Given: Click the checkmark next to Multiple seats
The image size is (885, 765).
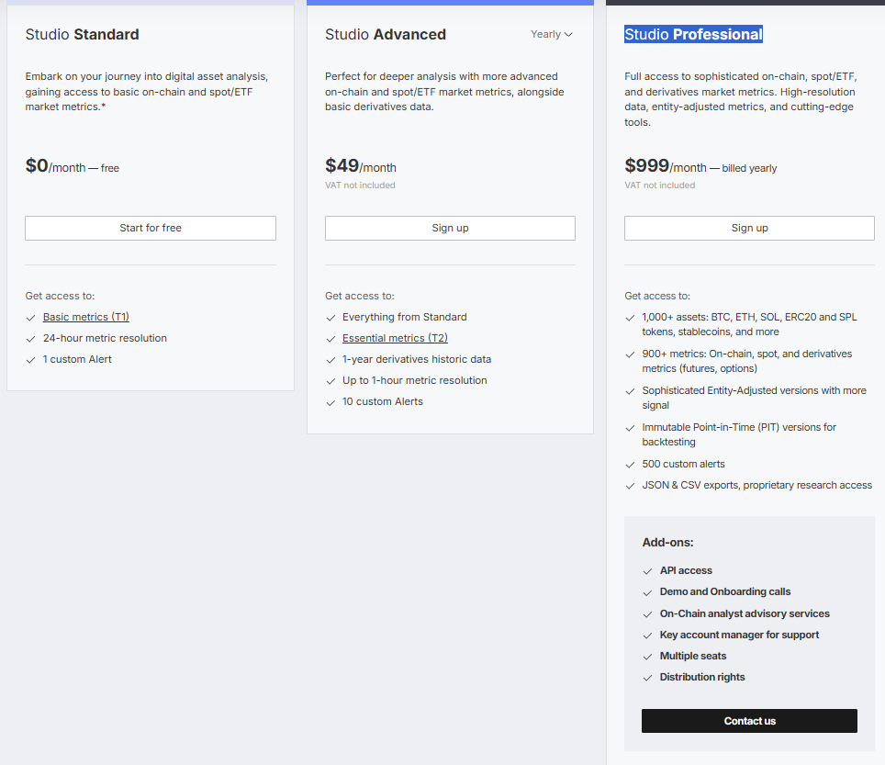Looking at the screenshot, I should (648, 657).
